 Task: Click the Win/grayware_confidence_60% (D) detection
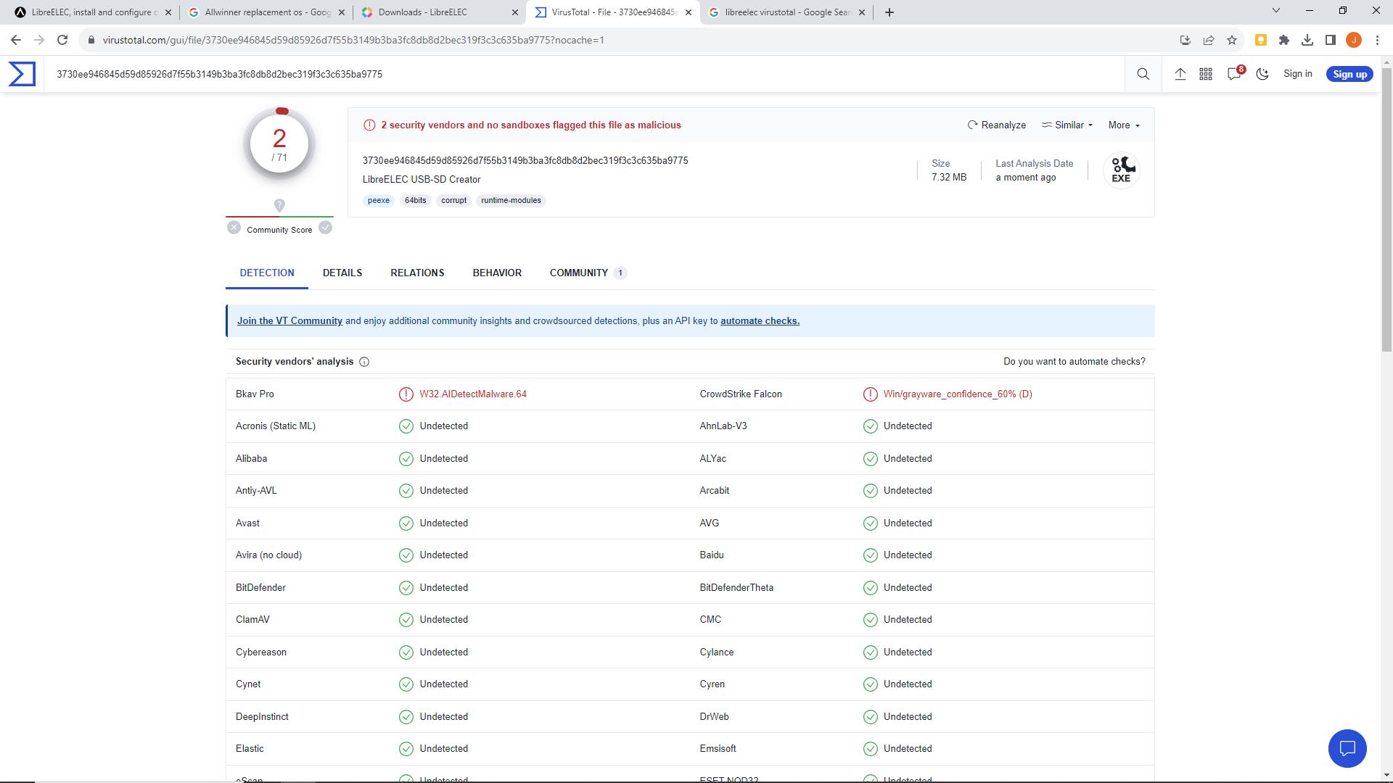pos(958,394)
